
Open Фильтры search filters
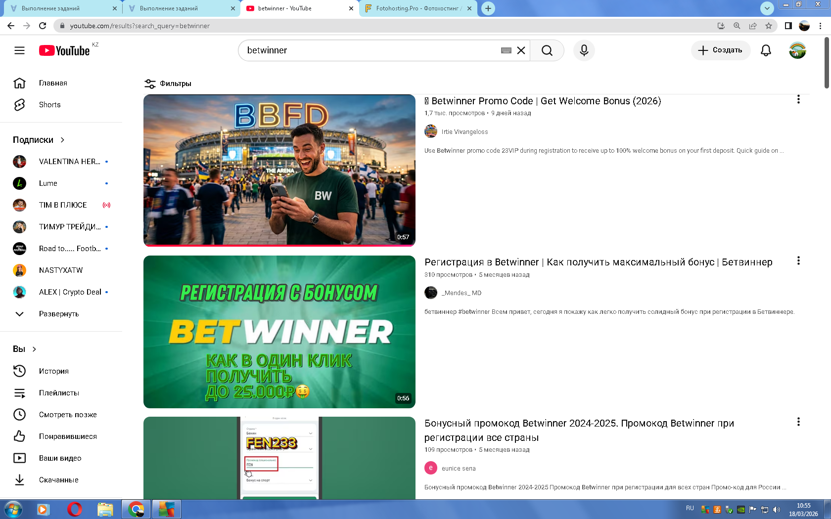(168, 84)
